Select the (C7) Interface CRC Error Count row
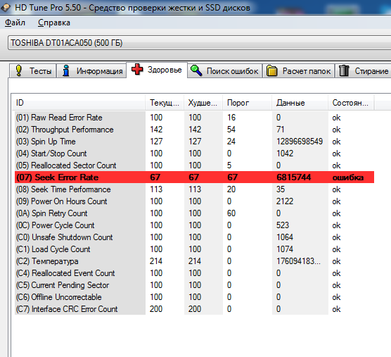 195,309
